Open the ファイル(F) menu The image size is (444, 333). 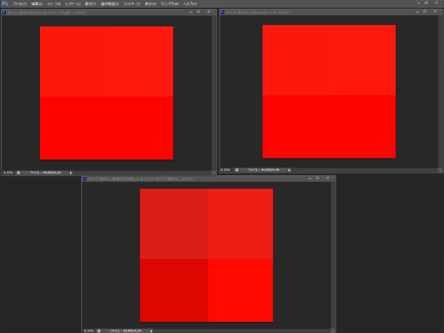[x=20, y=4]
